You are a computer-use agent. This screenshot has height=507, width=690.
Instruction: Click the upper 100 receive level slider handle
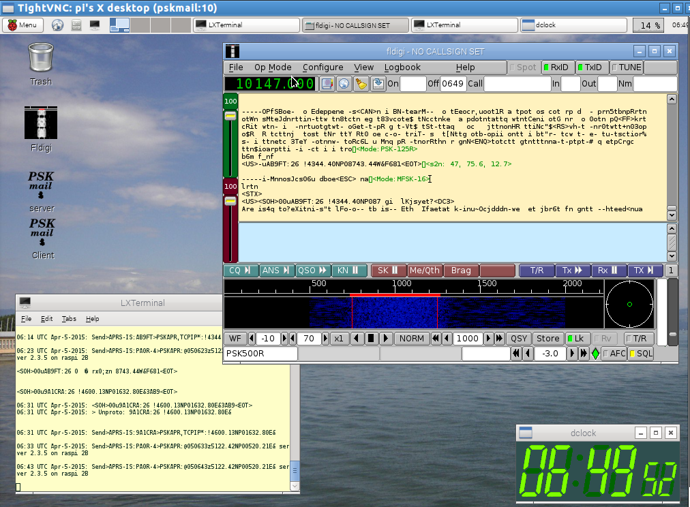(x=230, y=116)
